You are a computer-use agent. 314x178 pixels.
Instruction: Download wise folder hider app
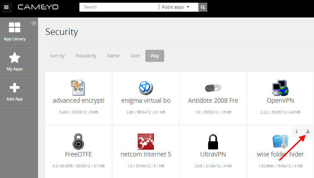308,131
